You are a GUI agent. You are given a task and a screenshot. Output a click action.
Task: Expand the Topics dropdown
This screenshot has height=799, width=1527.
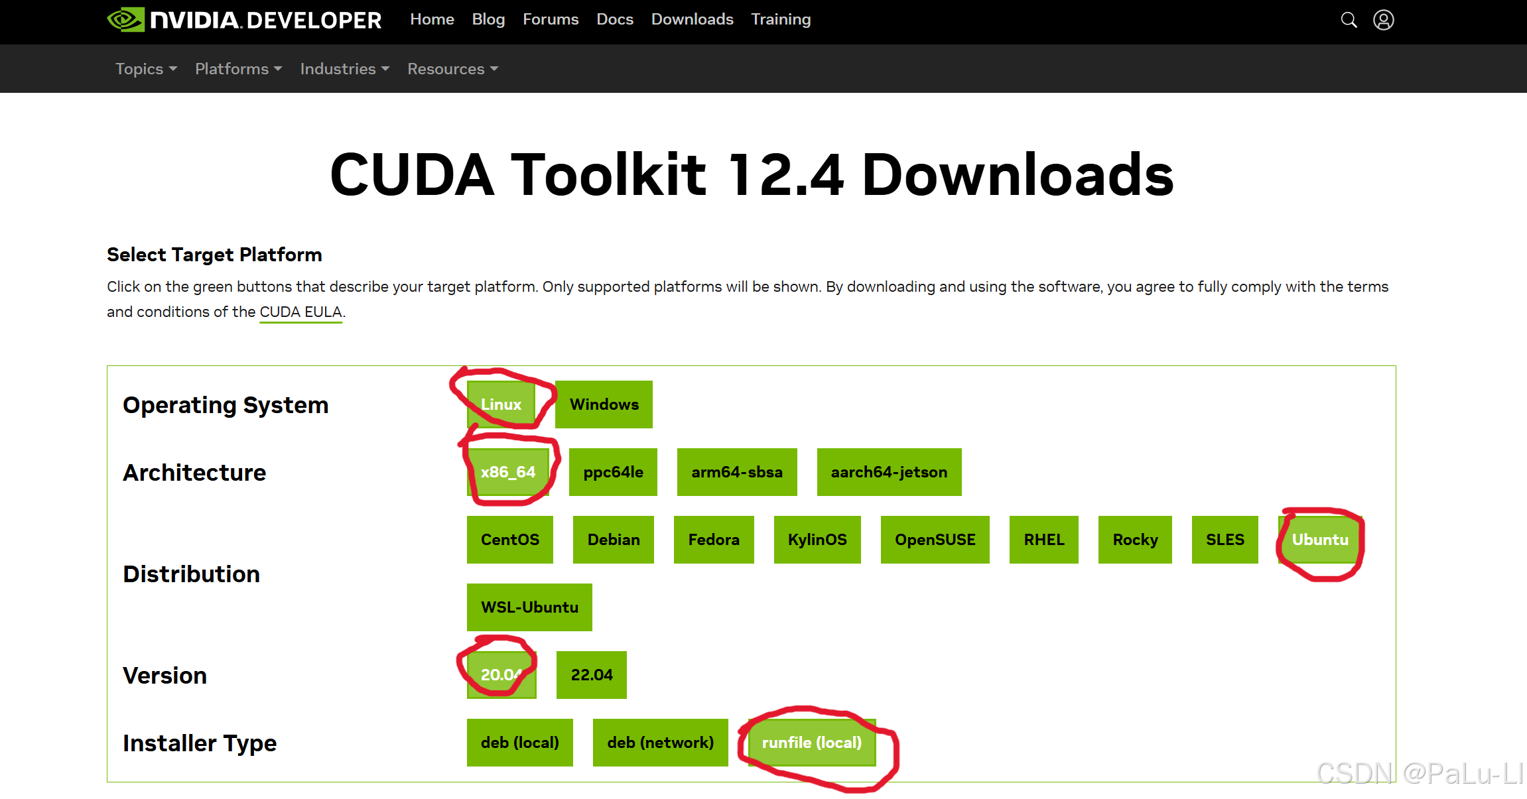point(146,69)
